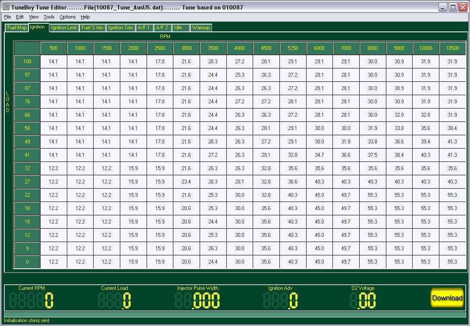
Task: Select the Ignition Trim tab
Action: coord(120,28)
